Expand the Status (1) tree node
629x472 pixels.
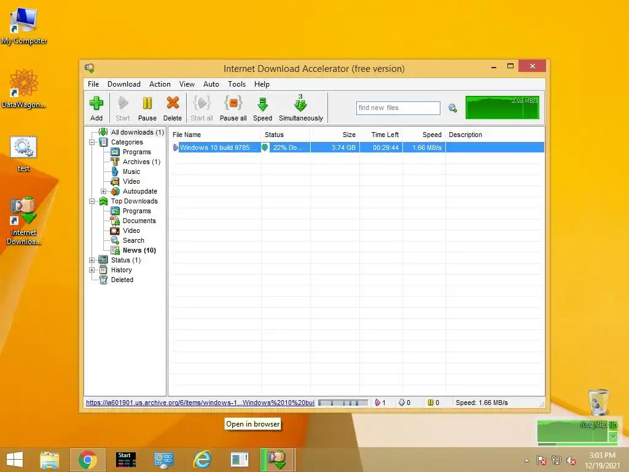coord(92,260)
